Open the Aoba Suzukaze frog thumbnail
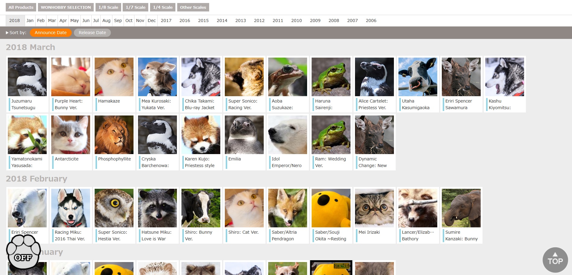The image size is (572, 275). [x=288, y=77]
